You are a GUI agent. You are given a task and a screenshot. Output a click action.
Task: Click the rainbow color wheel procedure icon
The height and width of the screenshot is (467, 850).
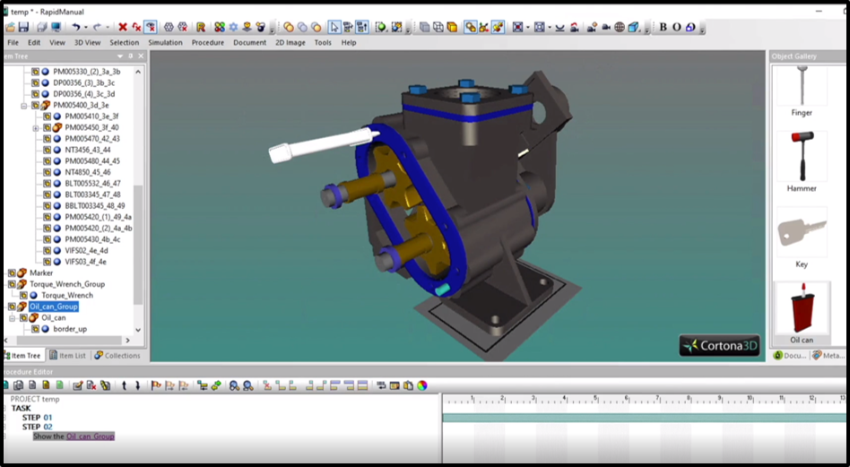pos(422,385)
